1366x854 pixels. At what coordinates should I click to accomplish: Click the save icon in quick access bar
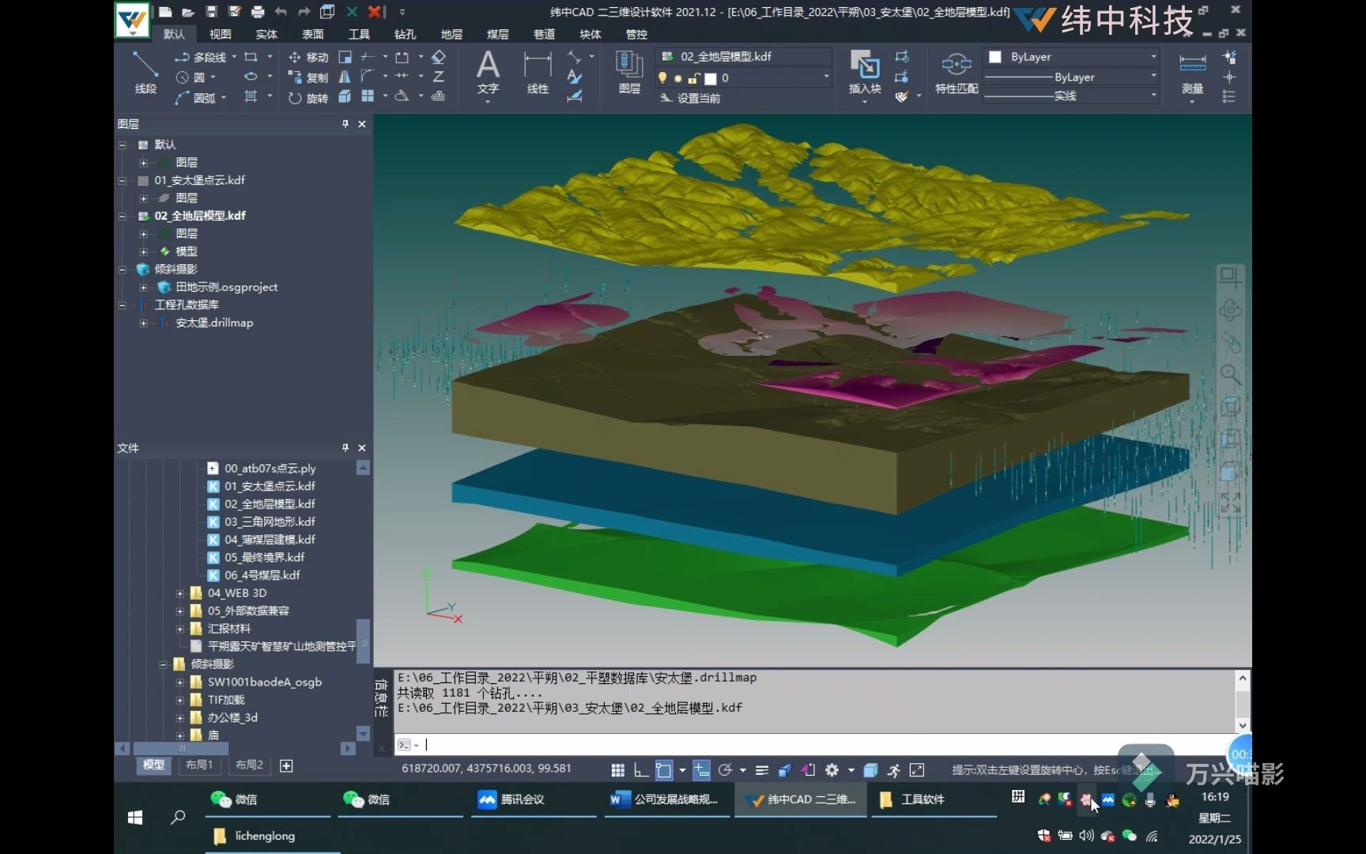coord(211,12)
